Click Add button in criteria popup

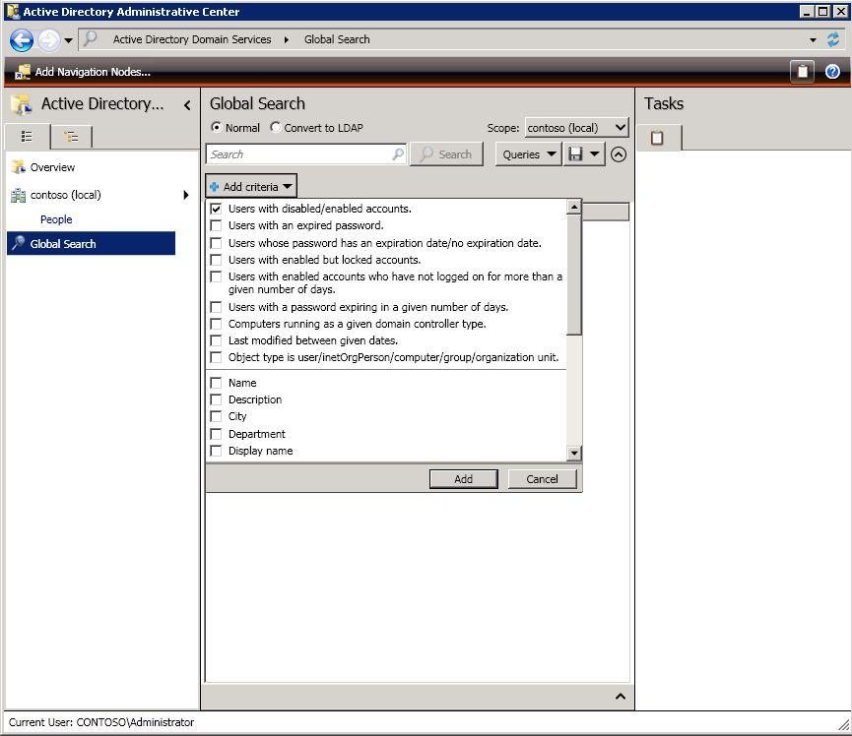464,479
